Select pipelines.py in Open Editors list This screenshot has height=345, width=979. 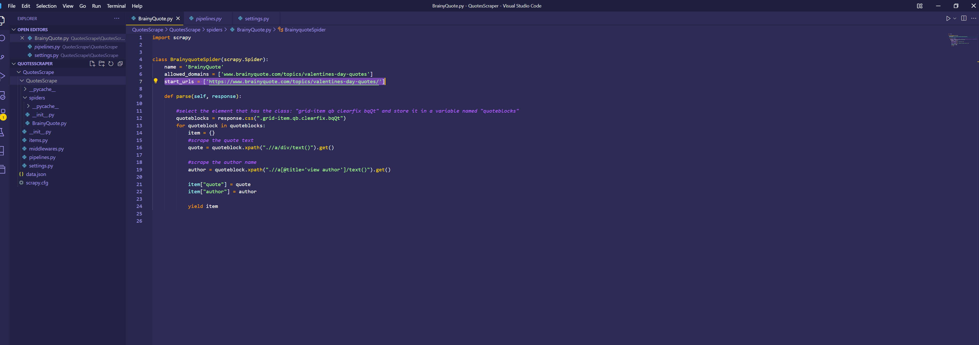(68, 47)
